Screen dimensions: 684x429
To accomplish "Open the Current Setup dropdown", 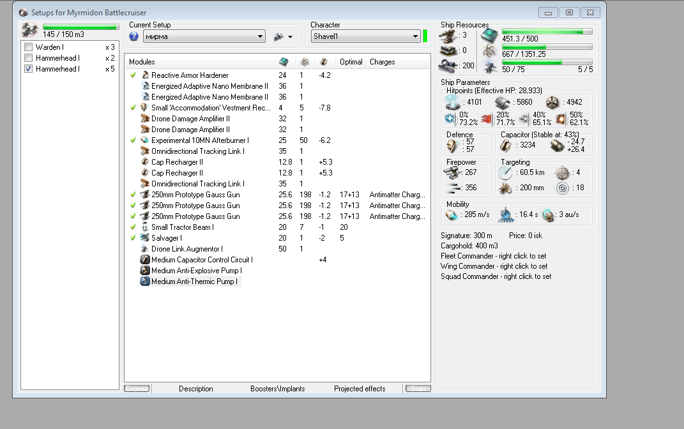I will 204,36.
